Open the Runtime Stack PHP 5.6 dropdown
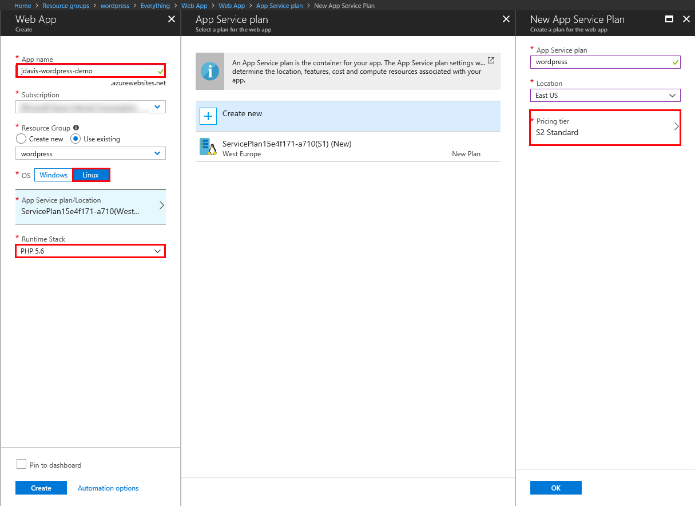Screen dimensions: 695x506 [x=90, y=251]
